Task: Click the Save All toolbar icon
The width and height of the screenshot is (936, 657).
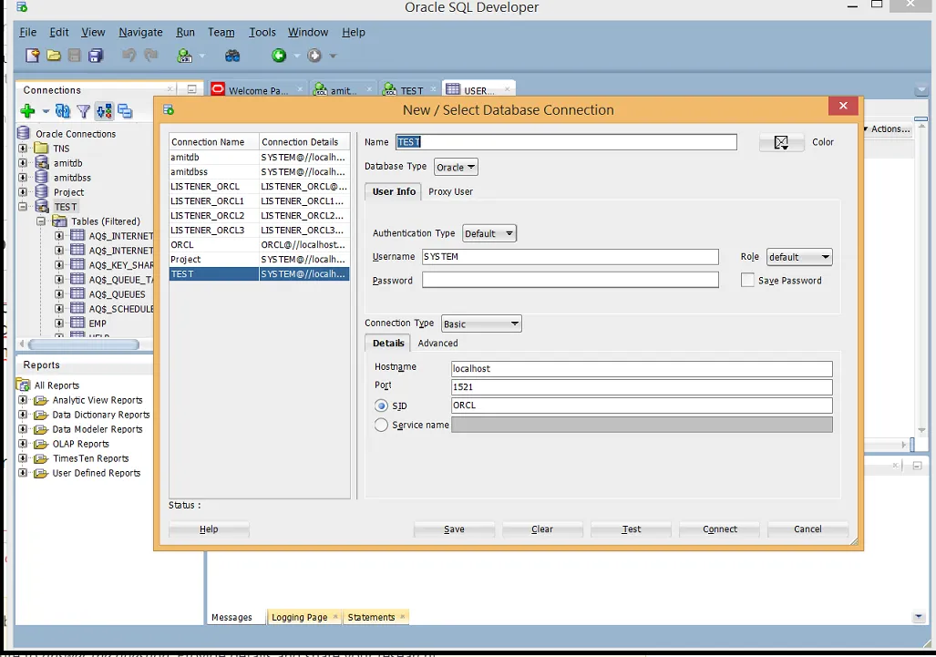Action: click(96, 56)
